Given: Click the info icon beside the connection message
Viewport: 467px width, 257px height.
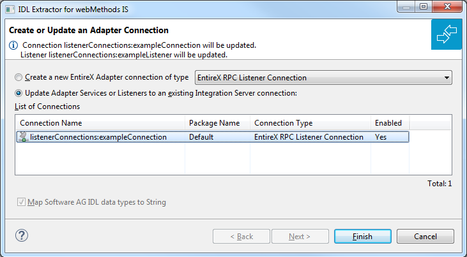Looking at the screenshot, I should [x=13, y=45].
